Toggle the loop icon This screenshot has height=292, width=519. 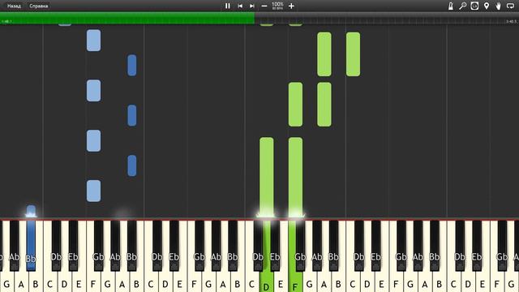(510, 6)
